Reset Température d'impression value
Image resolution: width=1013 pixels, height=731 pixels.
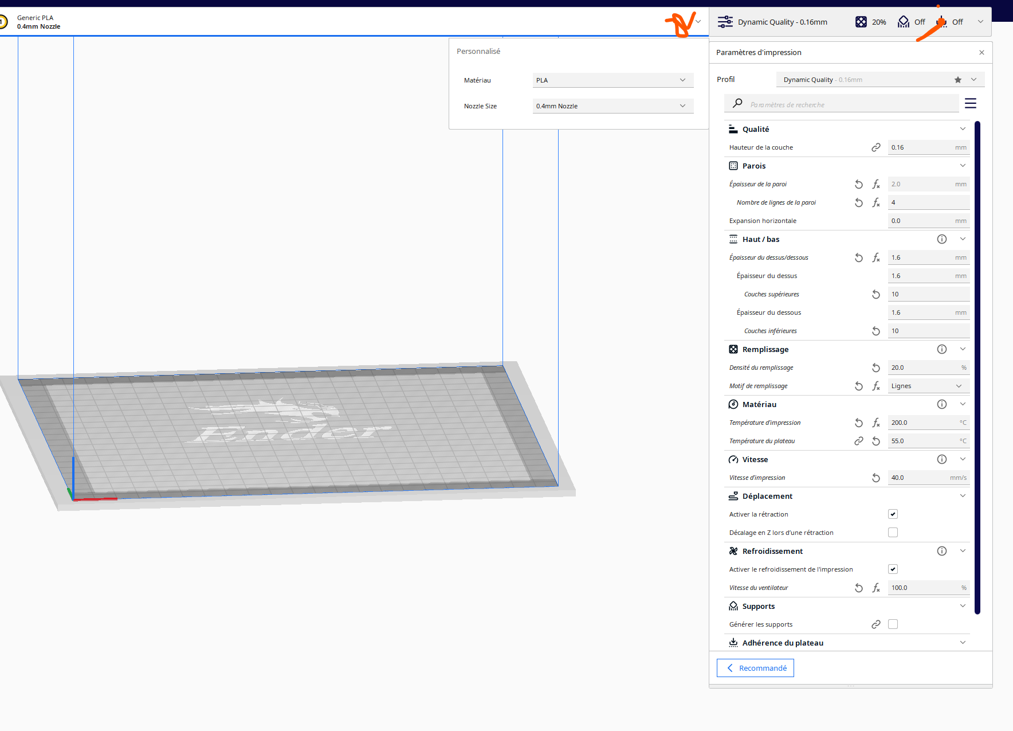pyautogui.click(x=859, y=423)
